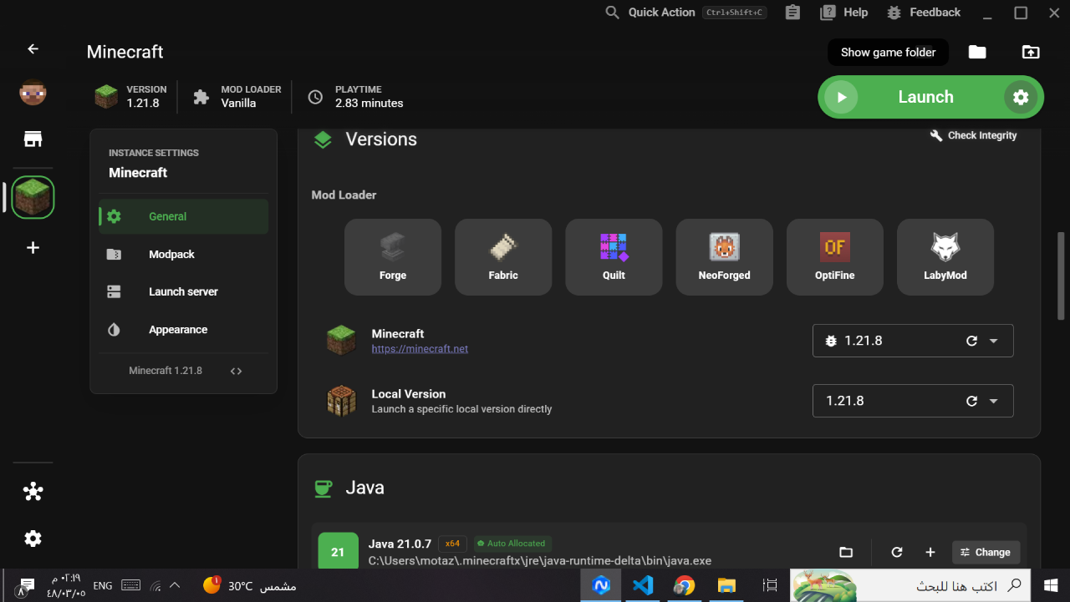Open the Feedback option

click(924, 13)
